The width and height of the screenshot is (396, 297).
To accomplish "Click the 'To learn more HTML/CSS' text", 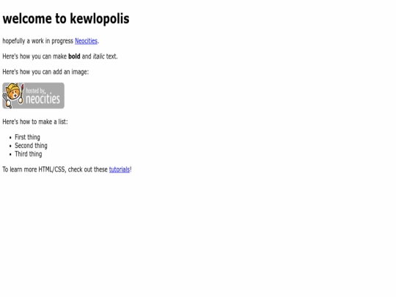I will coord(34,169).
